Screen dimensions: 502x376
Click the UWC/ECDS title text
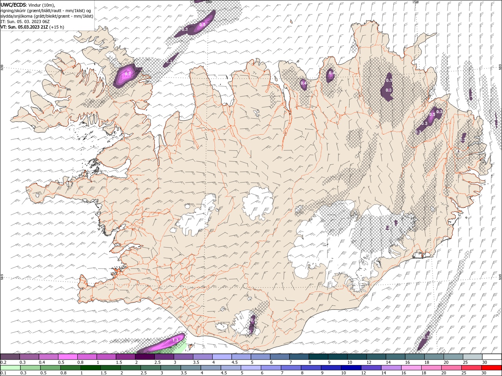pyautogui.click(x=13, y=5)
